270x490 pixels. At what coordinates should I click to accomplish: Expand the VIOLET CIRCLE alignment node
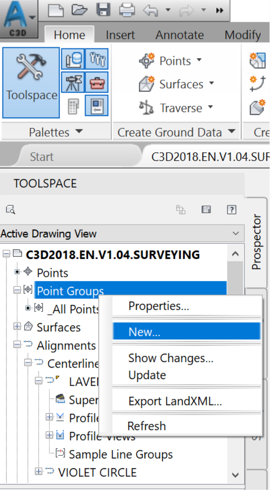tap(38, 472)
